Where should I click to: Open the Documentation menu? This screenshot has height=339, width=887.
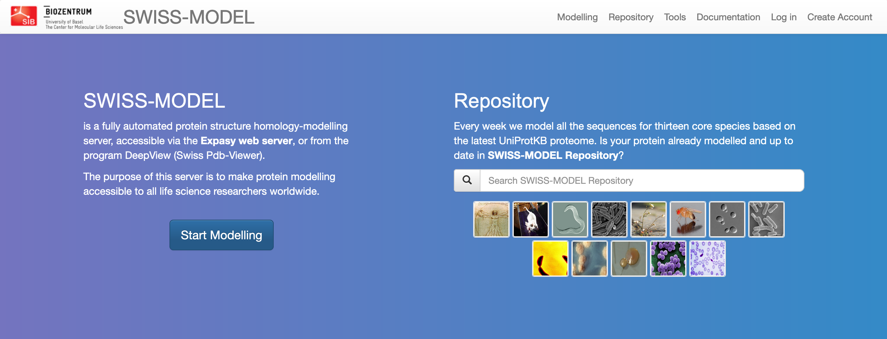[728, 17]
